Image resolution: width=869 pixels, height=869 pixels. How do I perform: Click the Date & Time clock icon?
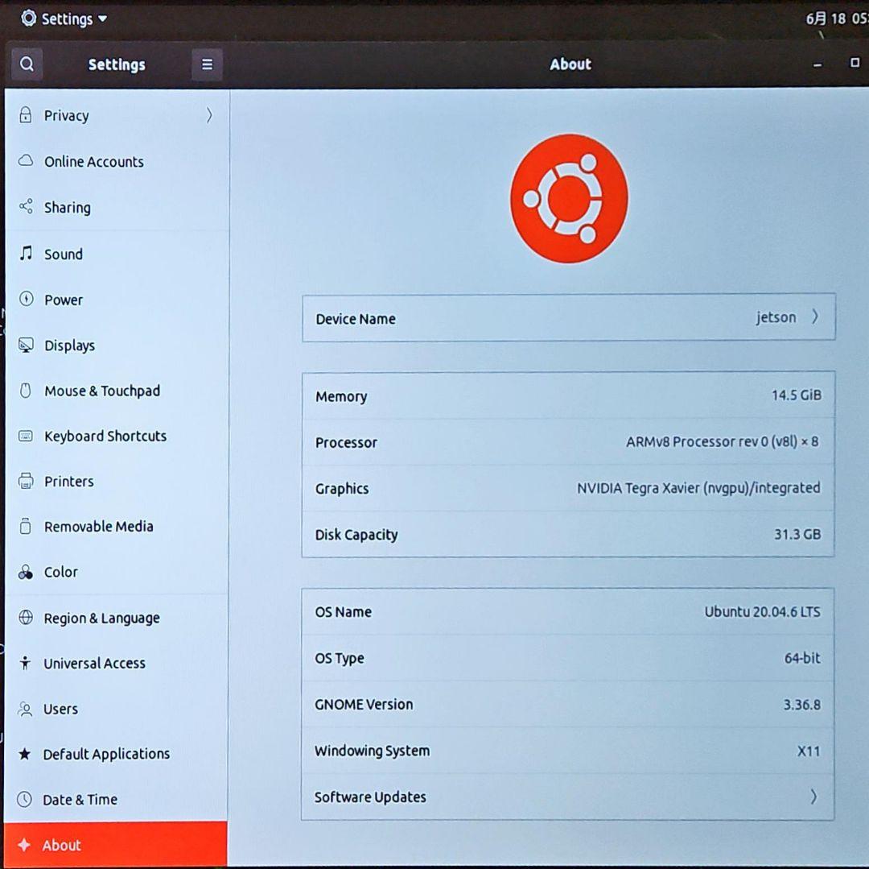tap(24, 799)
